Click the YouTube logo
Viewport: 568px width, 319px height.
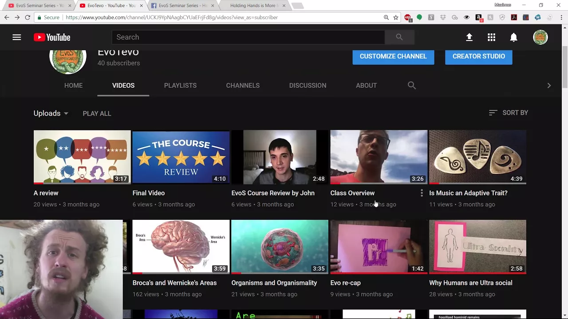point(52,37)
